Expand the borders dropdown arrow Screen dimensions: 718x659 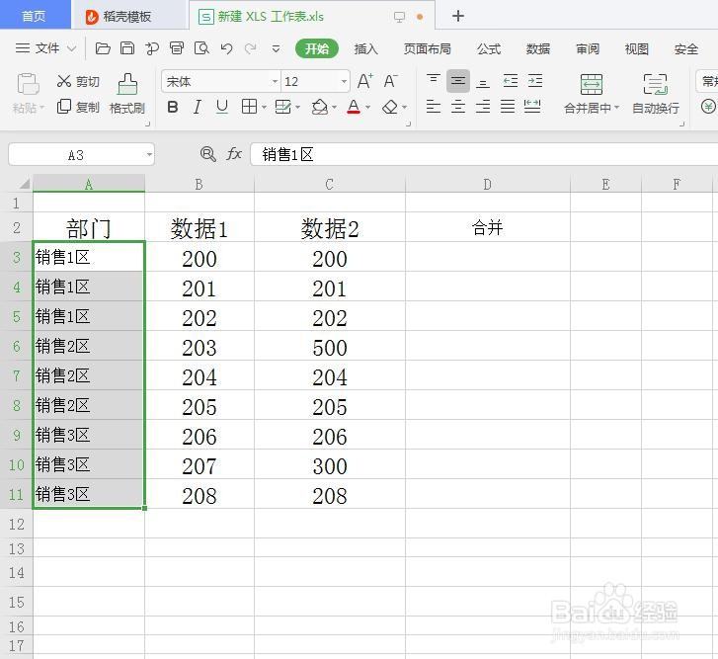point(265,108)
